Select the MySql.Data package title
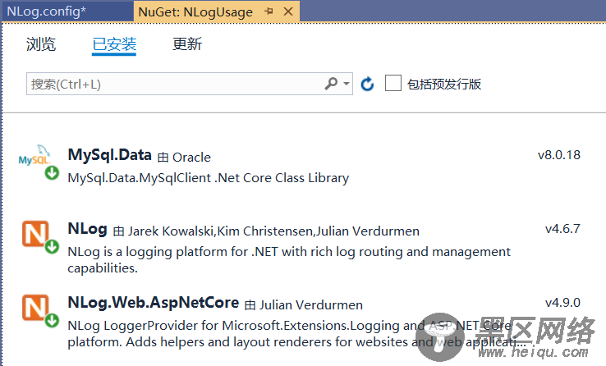The height and width of the screenshot is (366, 606). [x=110, y=155]
